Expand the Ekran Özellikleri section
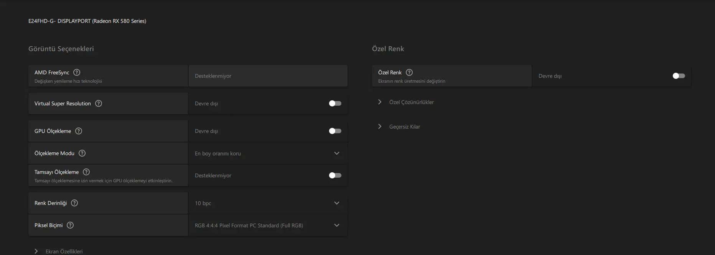Screen dimensions: 715x255 point(58,252)
